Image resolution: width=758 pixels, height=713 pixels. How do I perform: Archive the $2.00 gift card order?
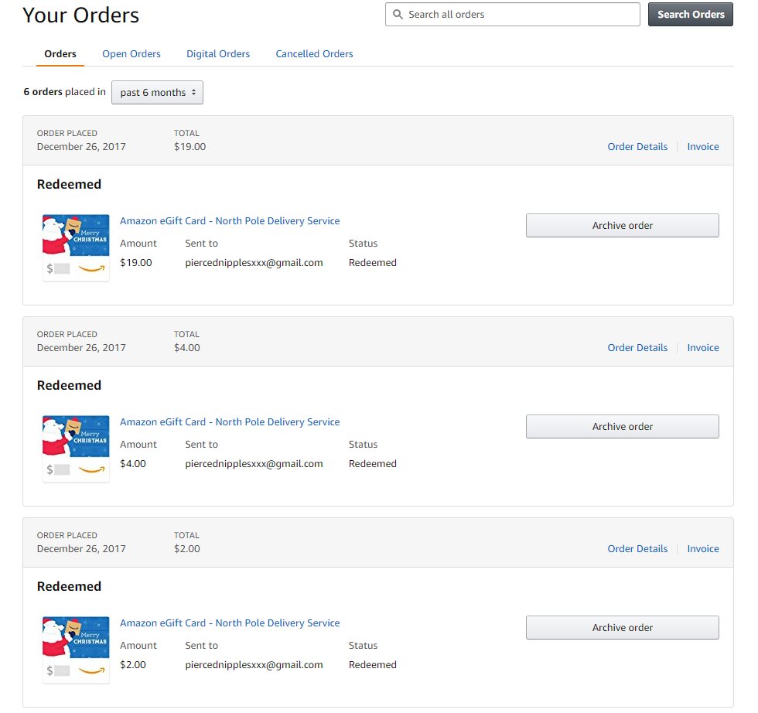pos(622,627)
